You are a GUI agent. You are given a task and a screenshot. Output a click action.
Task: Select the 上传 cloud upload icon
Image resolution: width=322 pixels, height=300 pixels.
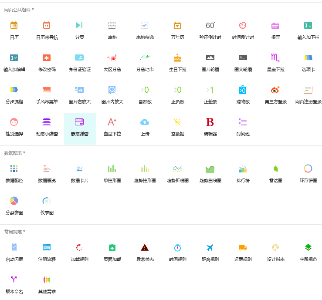(145, 122)
